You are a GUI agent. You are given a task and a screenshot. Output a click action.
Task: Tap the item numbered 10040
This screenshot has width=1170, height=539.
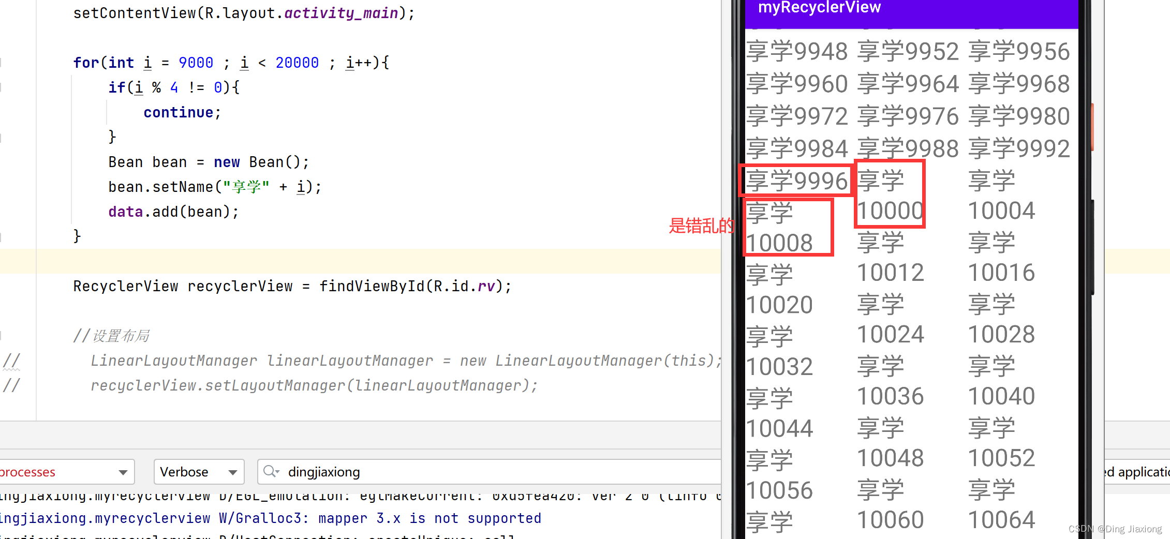coord(1001,381)
